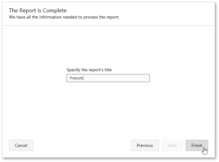
Task: Abort report creation using Cancel
Action: pyautogui.click(x=21, y=145)
